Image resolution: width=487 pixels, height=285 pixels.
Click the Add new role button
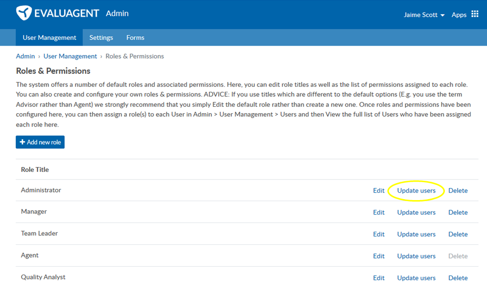pos(40,142)
